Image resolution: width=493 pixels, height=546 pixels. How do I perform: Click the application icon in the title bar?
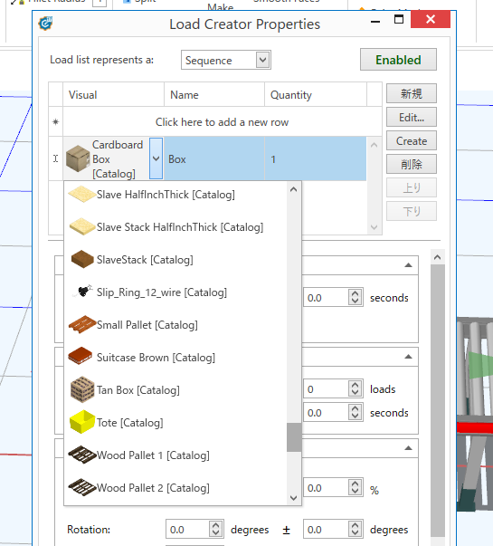coord(45,24)
